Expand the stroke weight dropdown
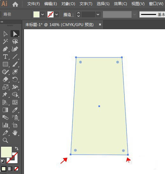This screenshot has width=165, height=174. (x=98, y=14)
